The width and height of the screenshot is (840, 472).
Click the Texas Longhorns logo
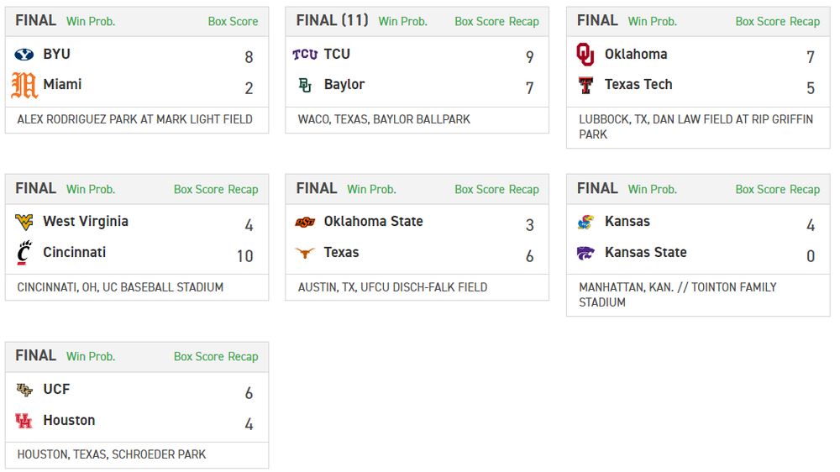tap(305, 252)
